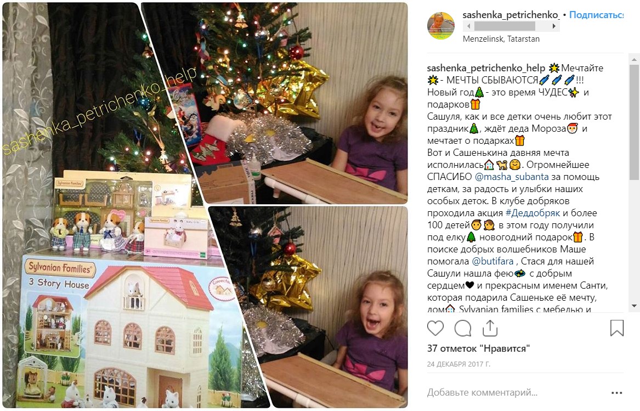Open #Деддобряк hashtag
The image size is (640, 411).
pyautogui.click(x=533, y=213)
